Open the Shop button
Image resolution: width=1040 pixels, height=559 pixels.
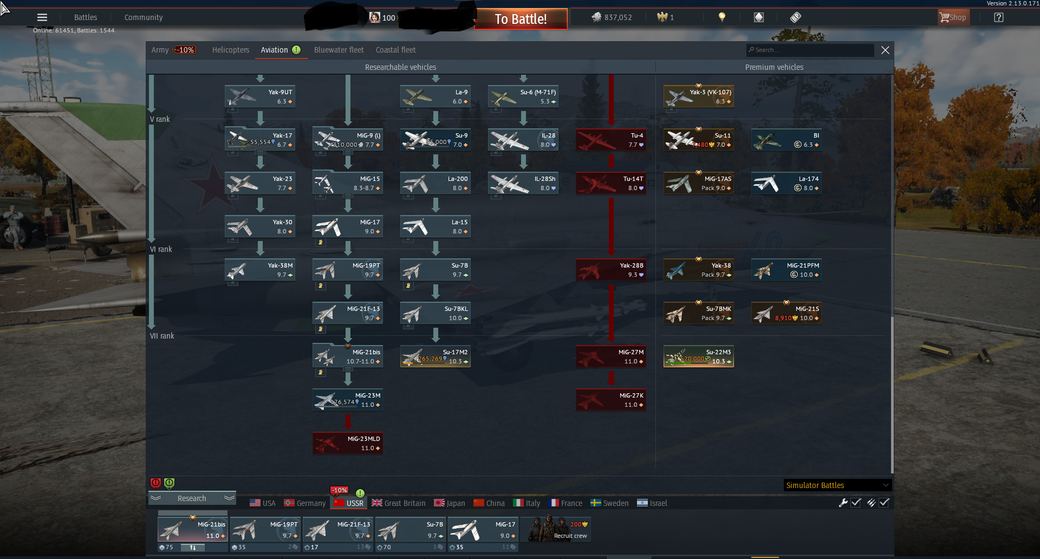(x=953, y=17)
